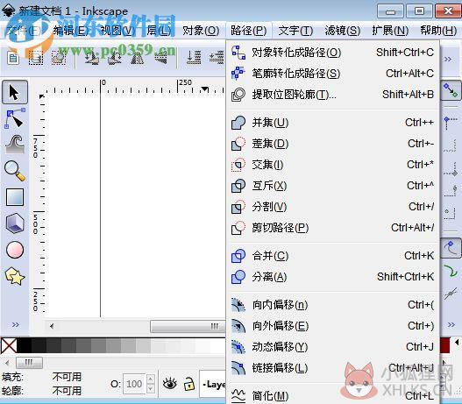
Task: Select the arrow Selector tool
Action: click(15, 92)
